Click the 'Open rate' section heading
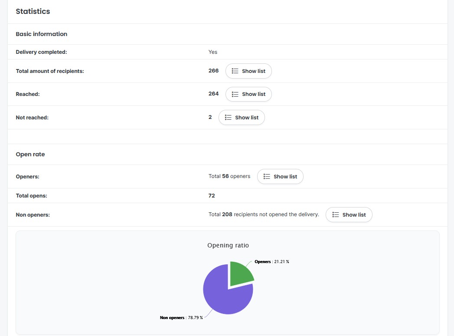The height and width of the screenshot is (336, 454). [x=30, y=154]
